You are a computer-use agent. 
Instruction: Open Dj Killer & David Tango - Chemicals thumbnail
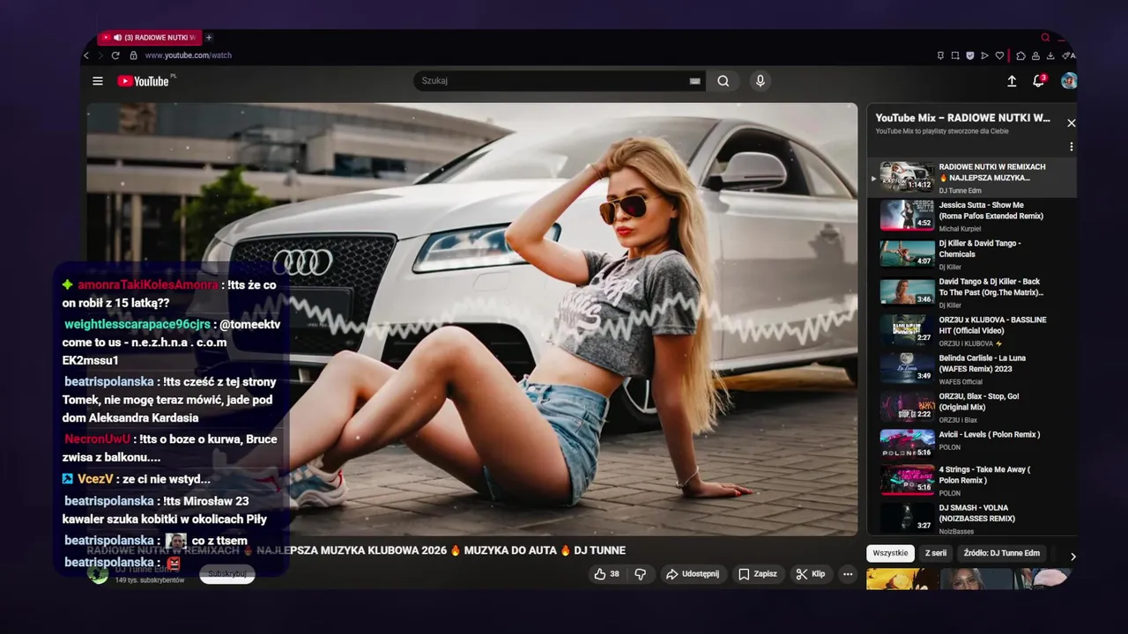click(x=907, y=254)
